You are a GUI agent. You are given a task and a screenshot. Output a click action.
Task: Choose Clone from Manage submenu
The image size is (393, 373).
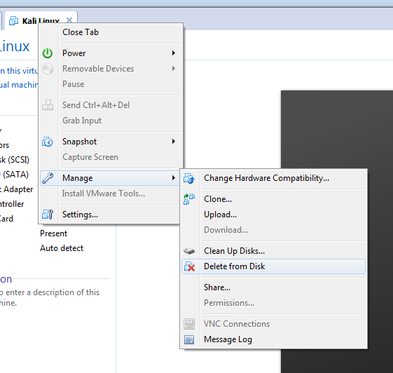pos(273,199)
